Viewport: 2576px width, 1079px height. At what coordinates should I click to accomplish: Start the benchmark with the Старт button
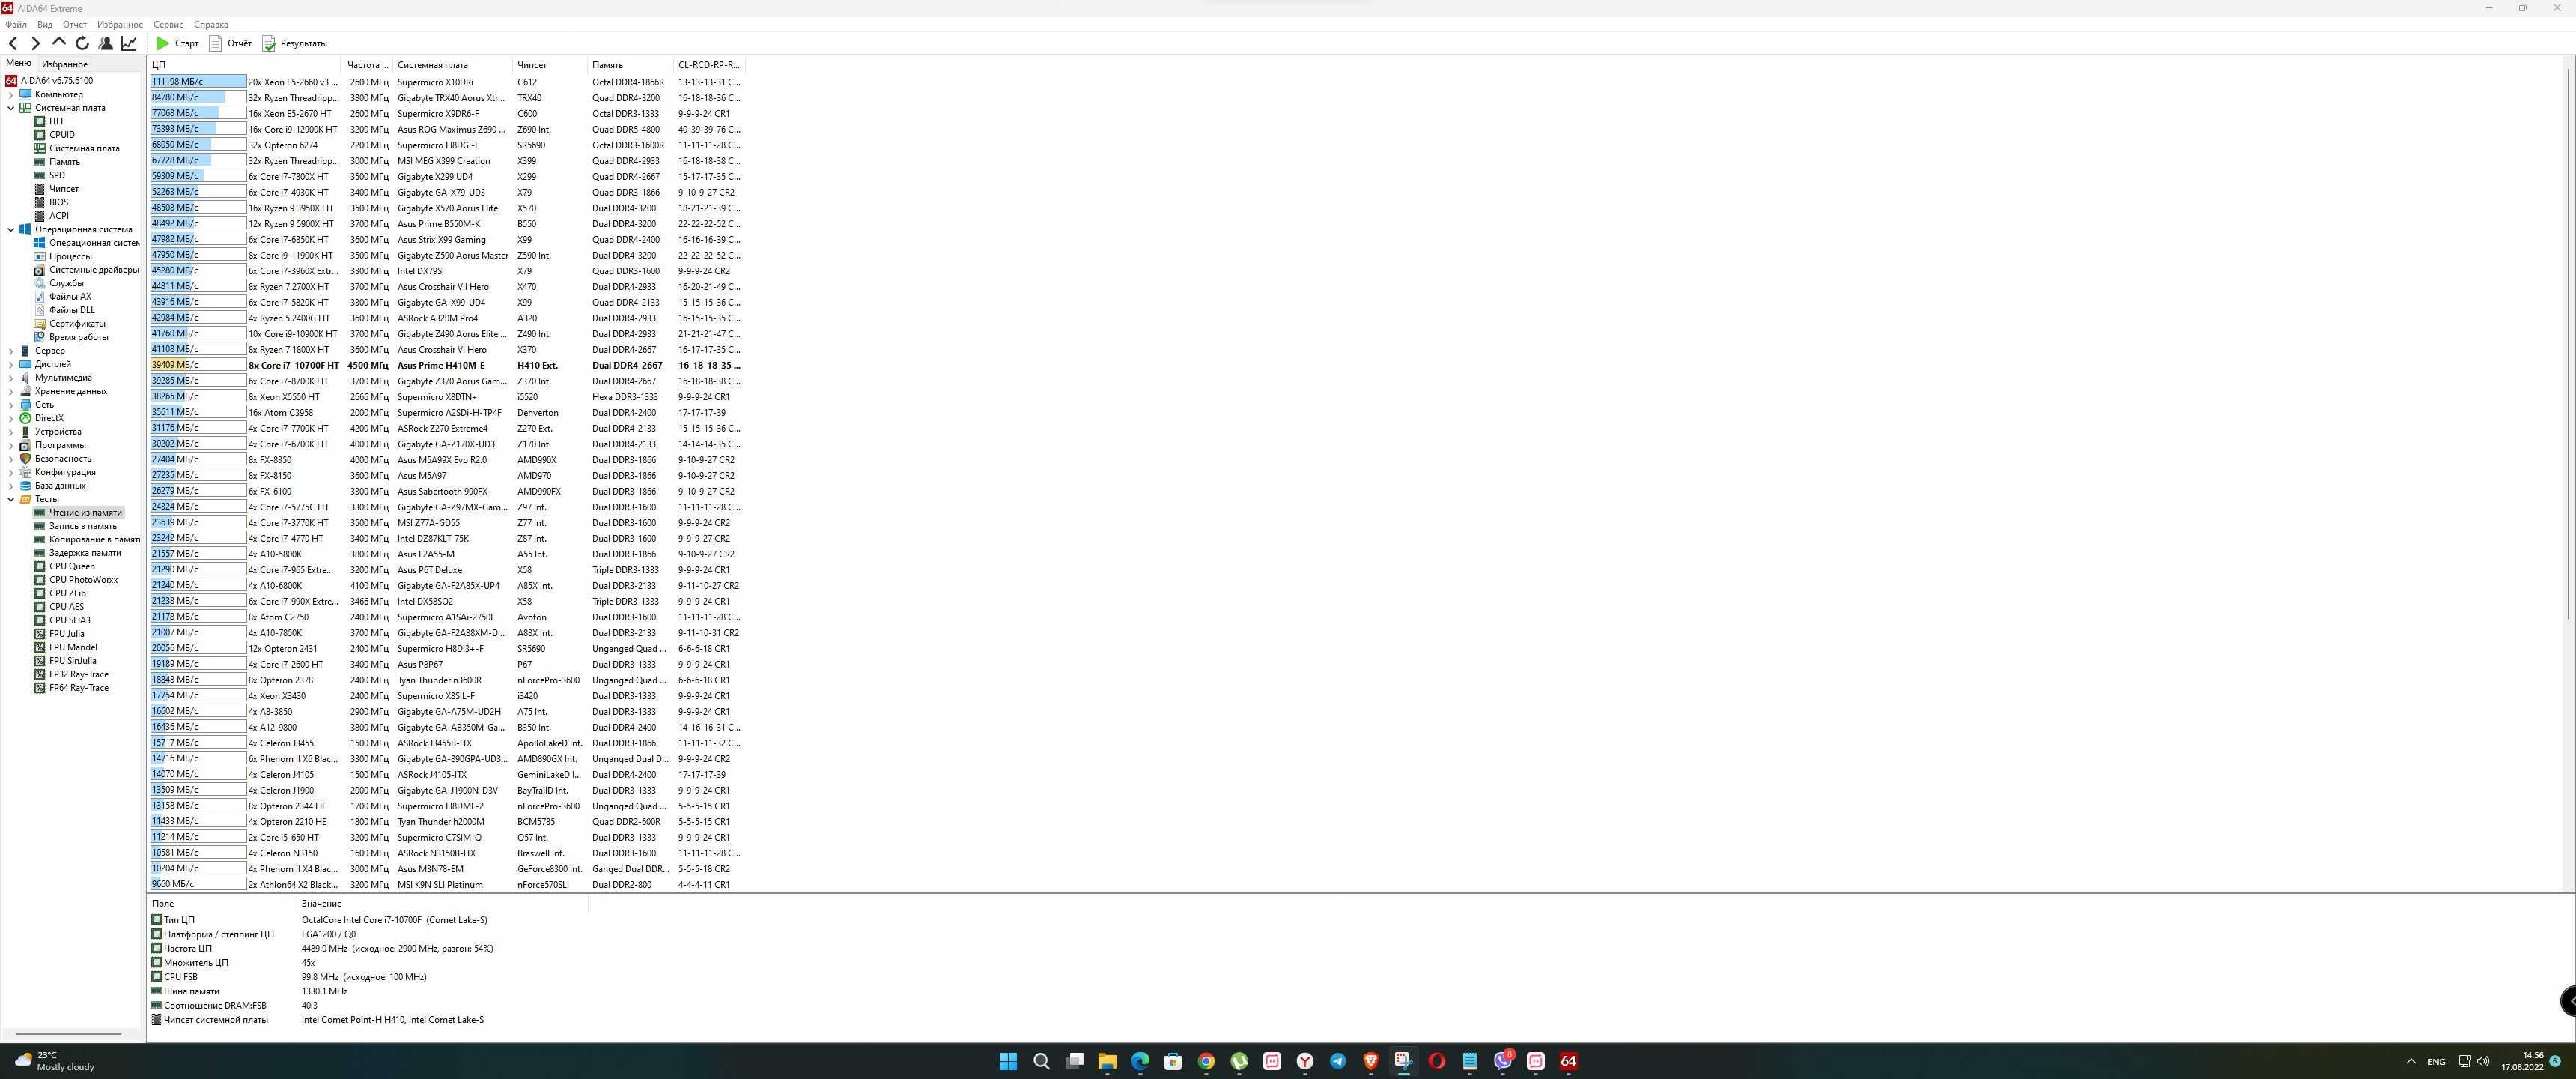pyautogui.click(x=177, y=43)
